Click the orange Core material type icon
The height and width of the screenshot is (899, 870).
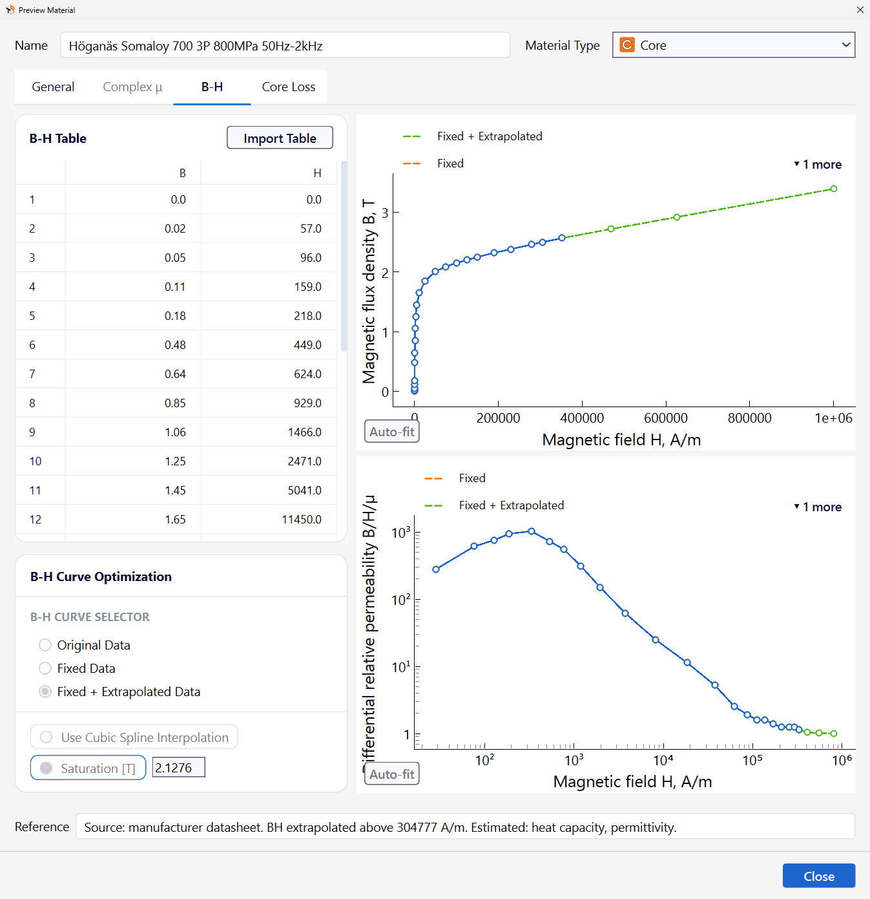[x=627, y=45]
